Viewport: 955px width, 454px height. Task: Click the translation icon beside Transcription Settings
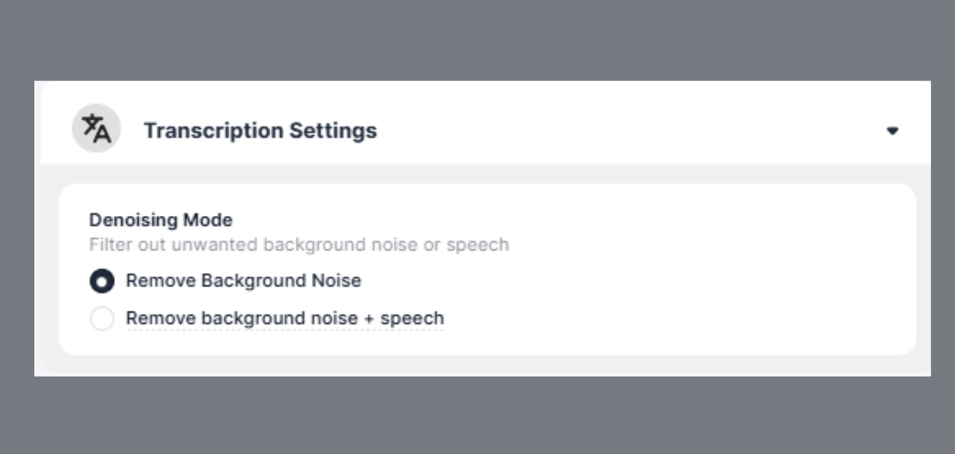(96, 128)
